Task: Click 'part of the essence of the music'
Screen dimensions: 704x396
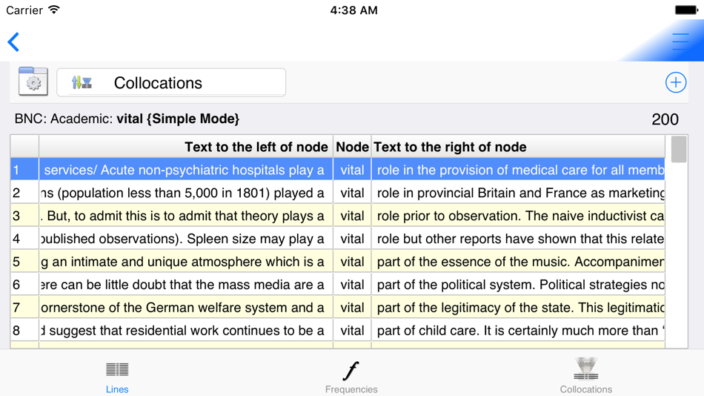Action: point(518,262)
